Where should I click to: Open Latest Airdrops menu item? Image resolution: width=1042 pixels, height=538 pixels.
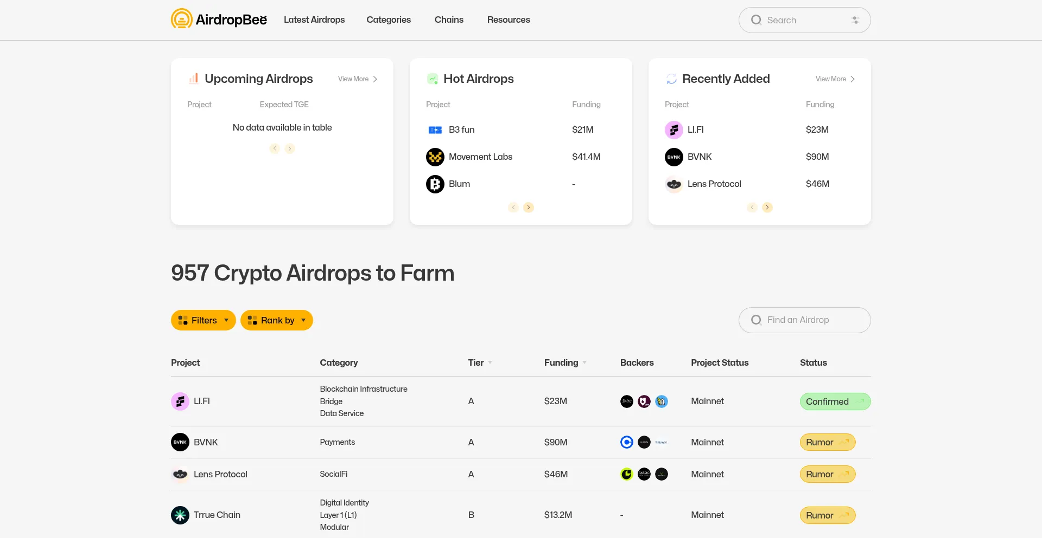coord(314,20)
